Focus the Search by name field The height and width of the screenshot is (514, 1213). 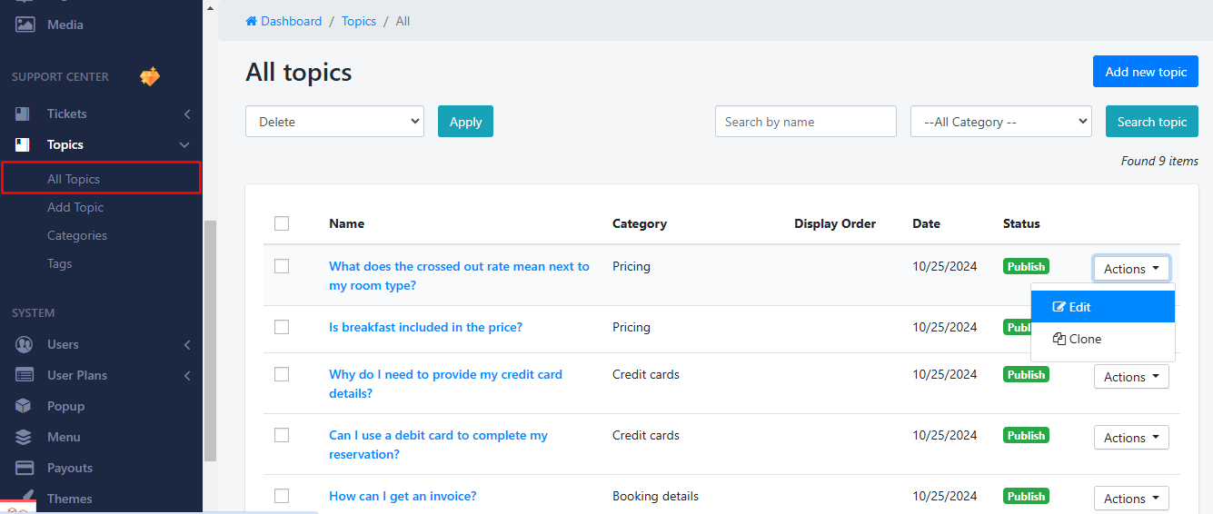coord(805,122)
